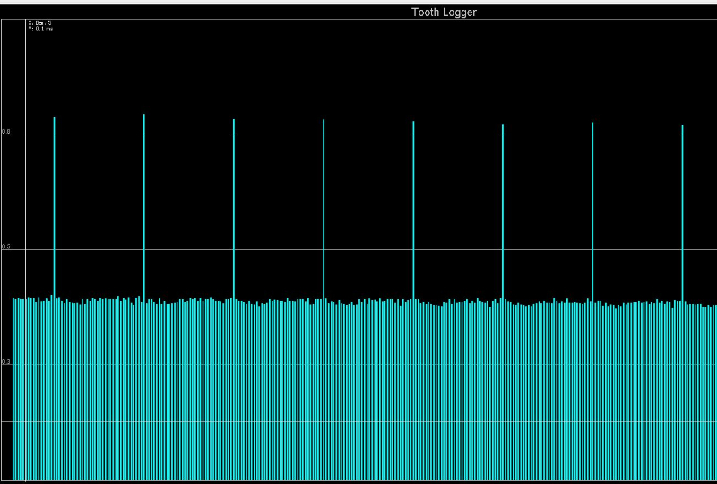Click the second tall spike in the chart

click(x=144, y=206)
